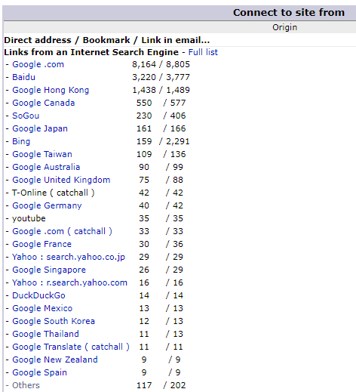This screenshot has height=392, width=356.
Task: Open Yahoo : search.yahoo.co.jp link
Action: (69, 257)
